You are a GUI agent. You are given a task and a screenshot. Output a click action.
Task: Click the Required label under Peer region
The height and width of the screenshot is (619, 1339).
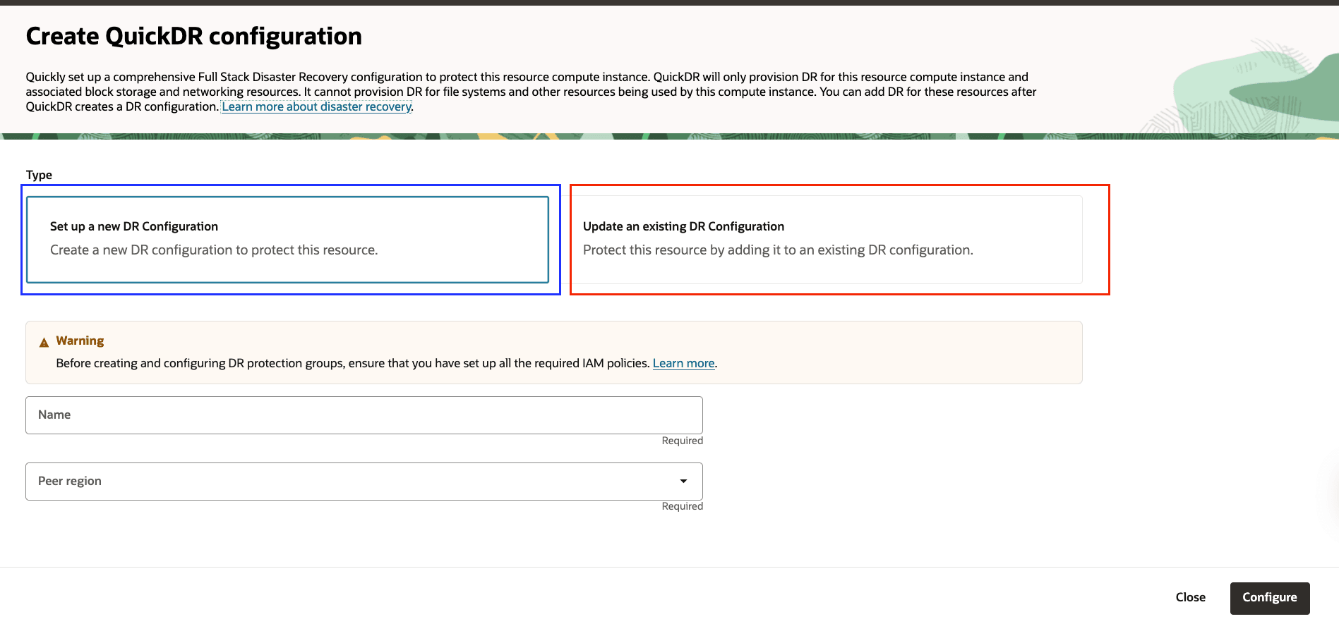click(x=682, y=506)
